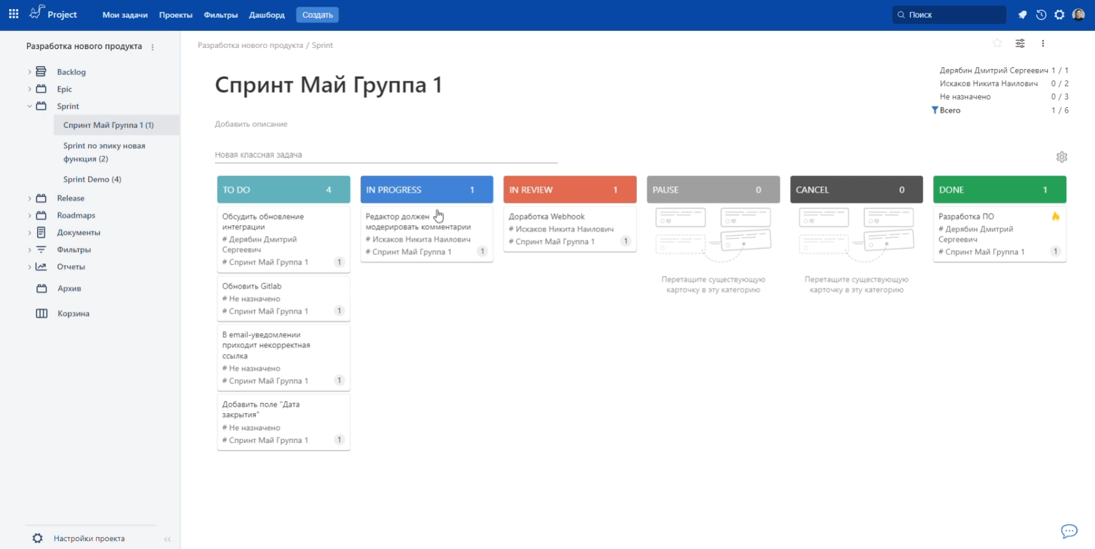1095x549 pixels.
Task: Expand the Отчеты tree node
Action: [29, 266]
